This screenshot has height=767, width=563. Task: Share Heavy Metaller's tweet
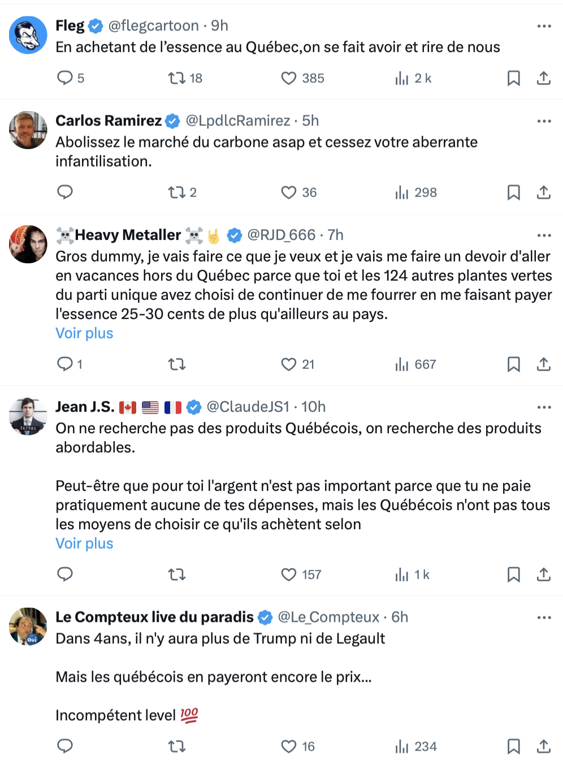pos(543,364)
